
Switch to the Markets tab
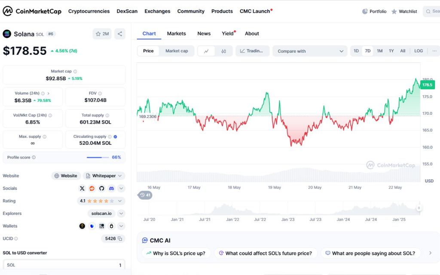177,34
